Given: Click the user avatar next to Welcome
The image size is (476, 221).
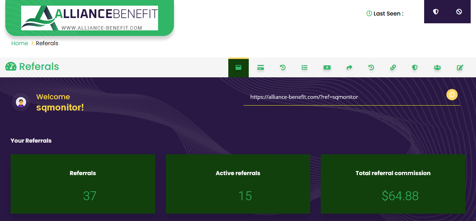Looking at the screenshot, I should pyautogui.click(x=21, y=102).
